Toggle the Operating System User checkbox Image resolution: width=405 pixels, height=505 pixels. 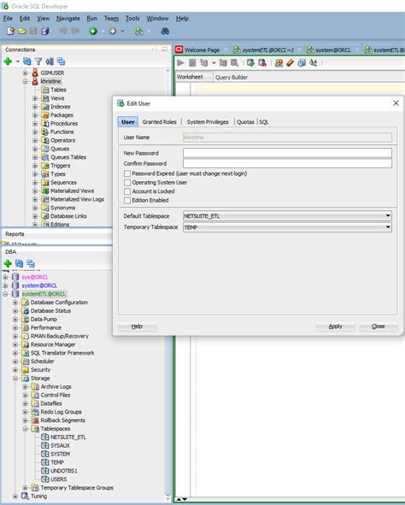tap(127, 183)
